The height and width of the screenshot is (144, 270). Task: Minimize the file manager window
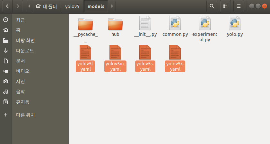tap(252, 6)
